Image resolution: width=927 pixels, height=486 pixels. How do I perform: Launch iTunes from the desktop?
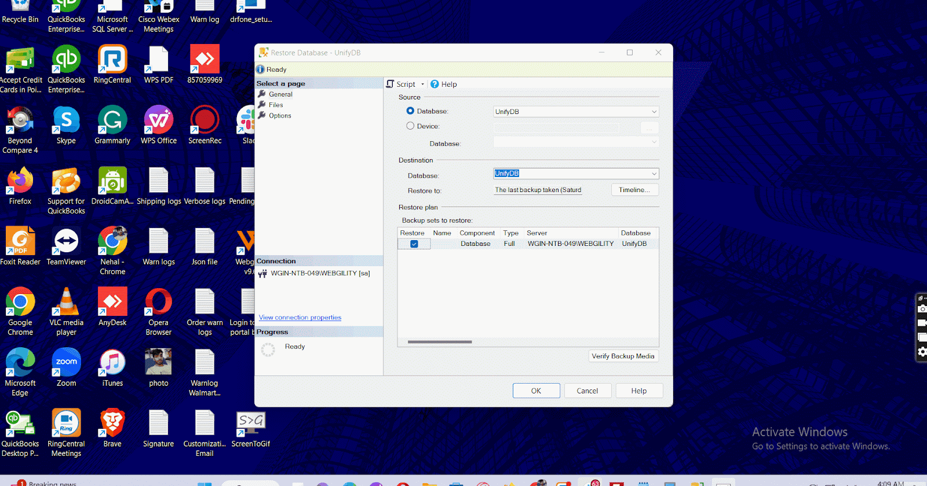(x=112, y=369)
